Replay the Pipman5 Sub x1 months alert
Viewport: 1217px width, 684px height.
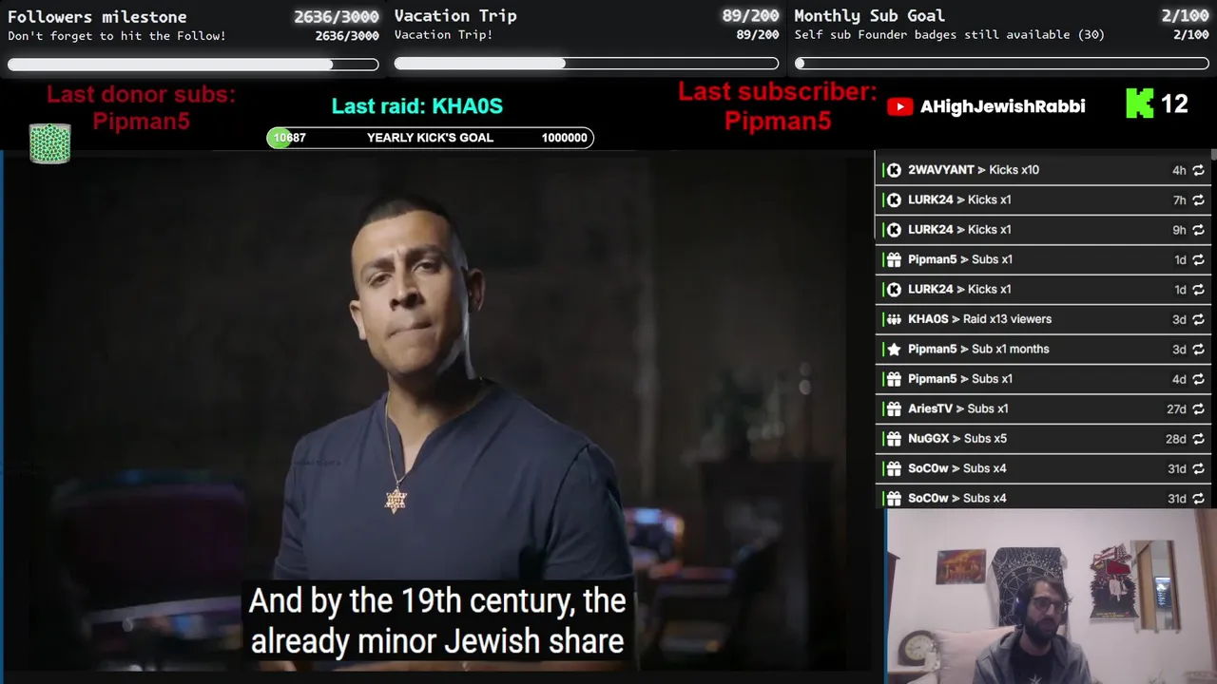(1198, 350)
